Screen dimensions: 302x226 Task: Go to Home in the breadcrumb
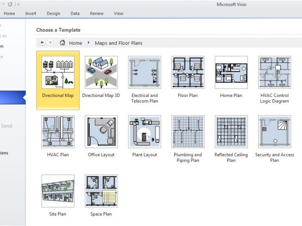[x=75, y=43]
